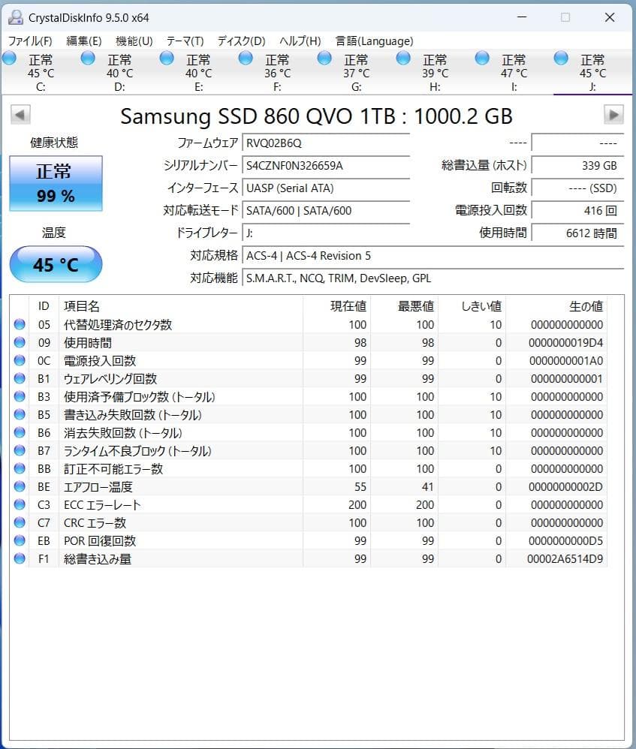
Task: Open the 機能(U) menu
Action: [134, 41]
